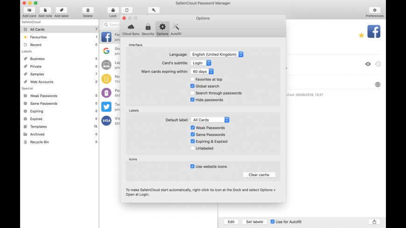Select the yellow note card icon
Screen dimensions: 406x228
point(106,79)
